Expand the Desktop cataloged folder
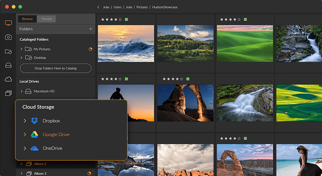The width and height of the screenshot is (322, 176). (x=21, y=58)
